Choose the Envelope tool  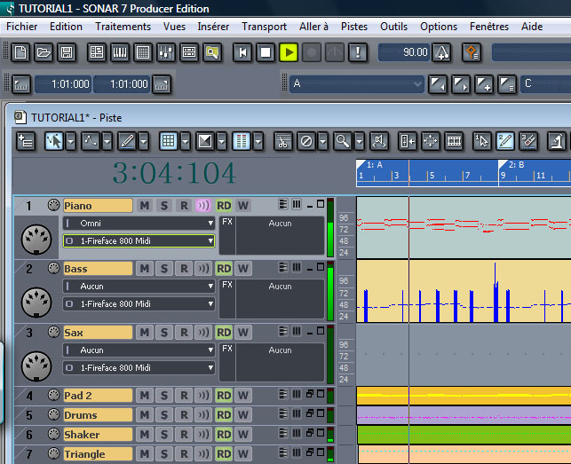(91, 141)
